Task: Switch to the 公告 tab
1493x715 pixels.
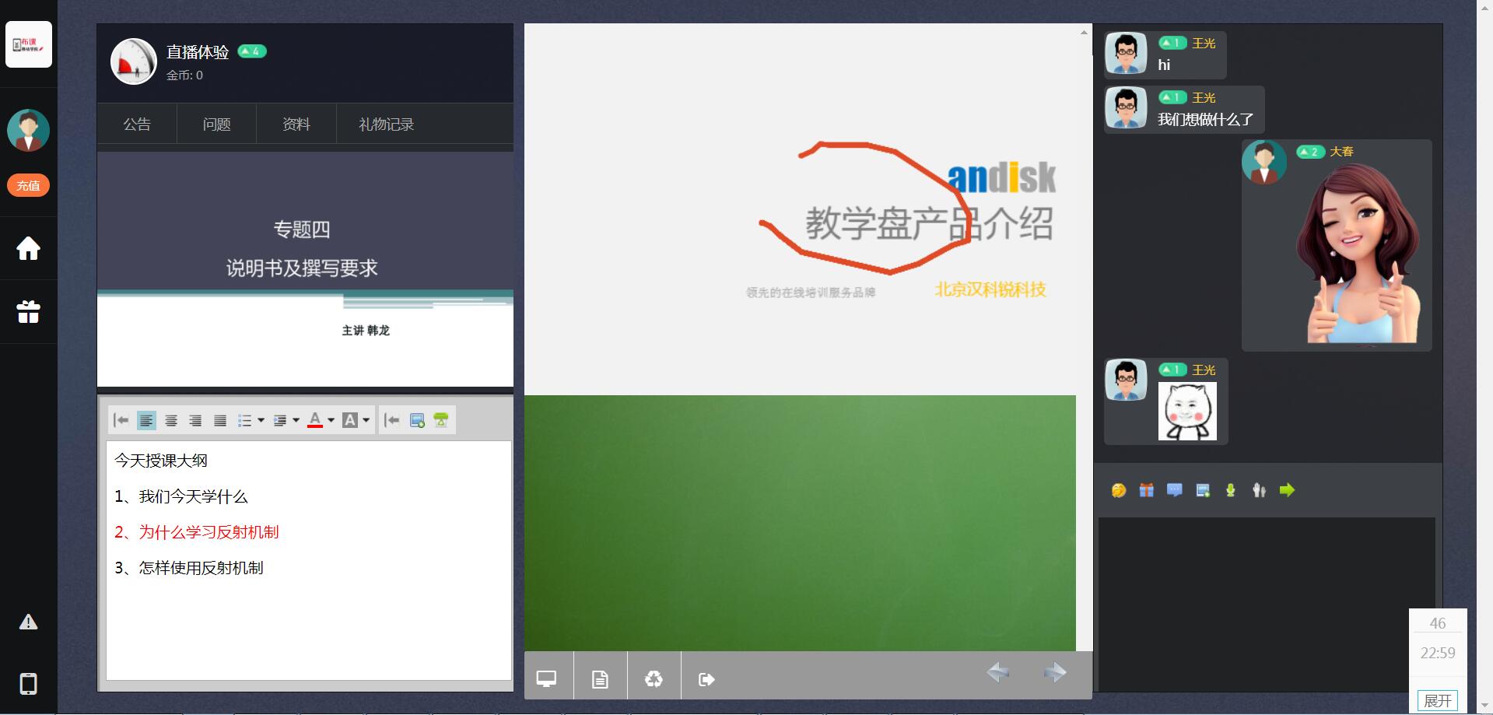Action: point(137,124)
